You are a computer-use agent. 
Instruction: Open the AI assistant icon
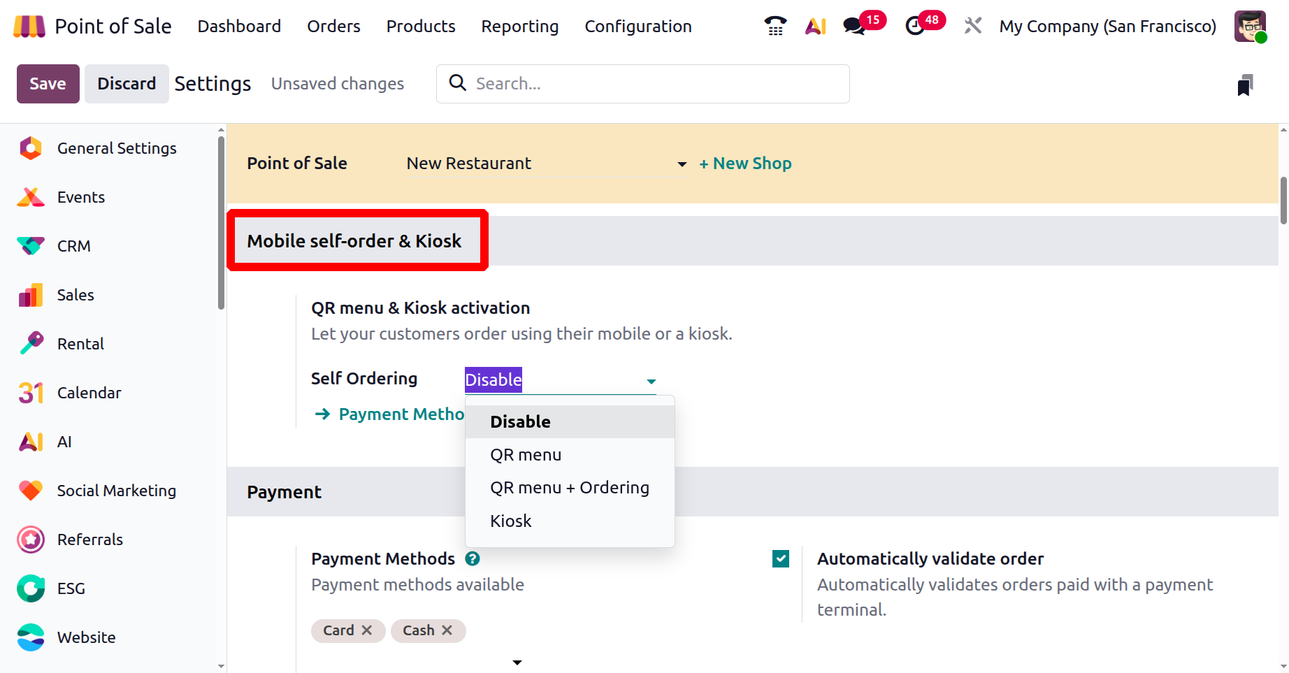(x=815, y=25)
